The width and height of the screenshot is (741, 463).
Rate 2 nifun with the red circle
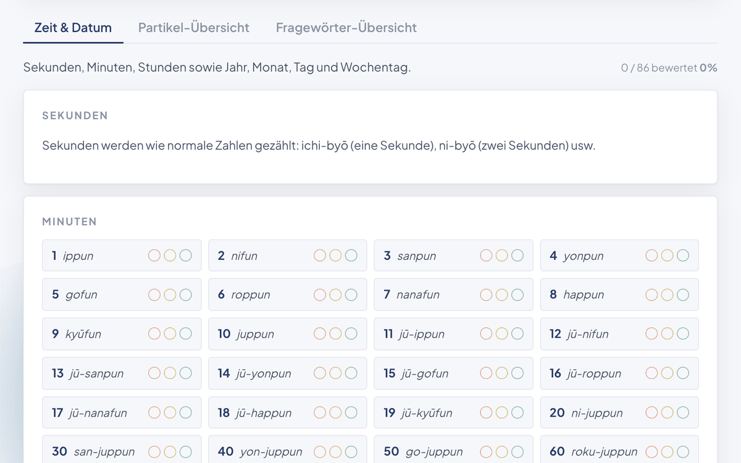point(320,256)
